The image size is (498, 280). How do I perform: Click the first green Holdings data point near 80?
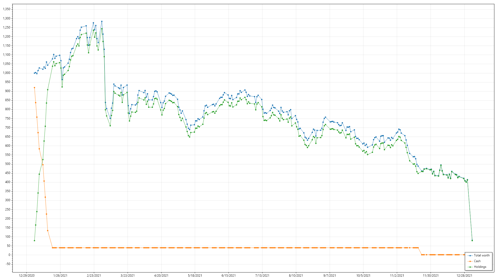point(34,241)
